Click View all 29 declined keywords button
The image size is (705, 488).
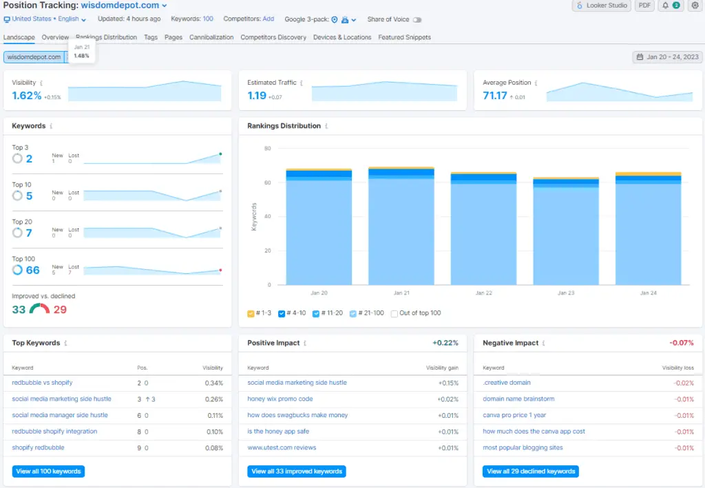click(531, 471)
